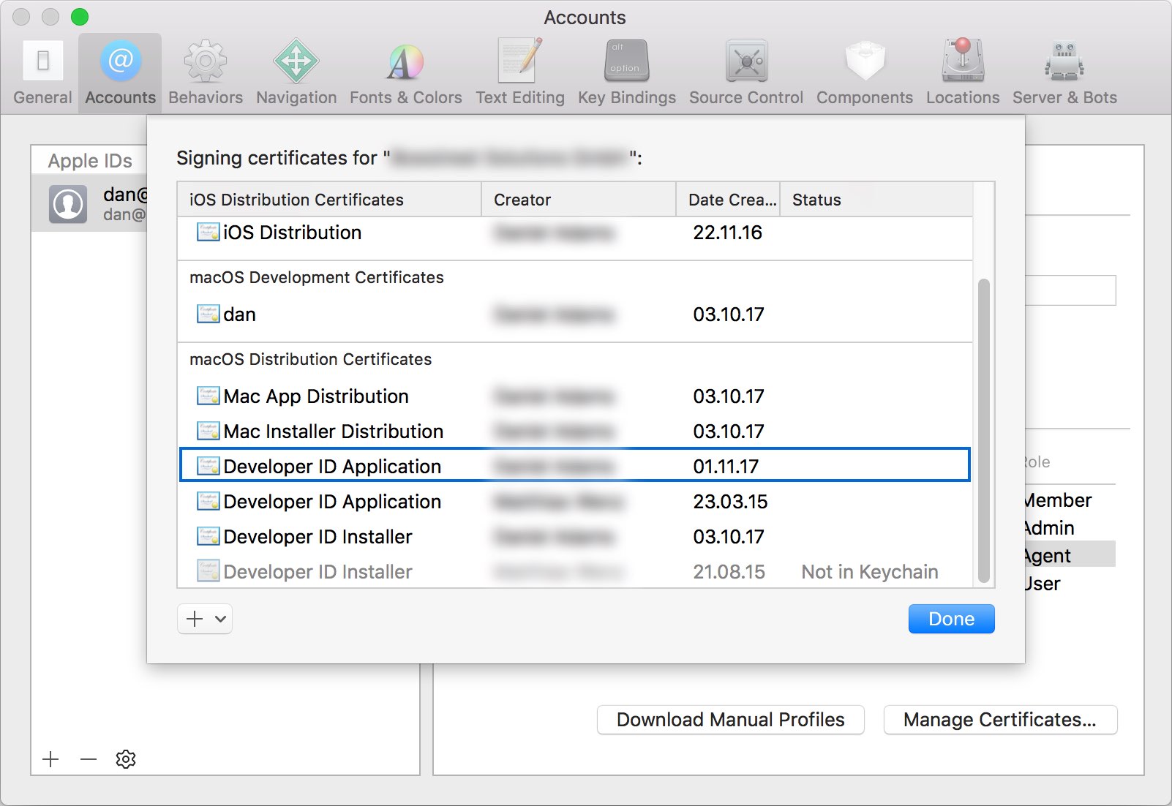The width and height of the screenshot is (1172, 806).
Task: Click Manage Certificates button
Action: [1000, 720]
